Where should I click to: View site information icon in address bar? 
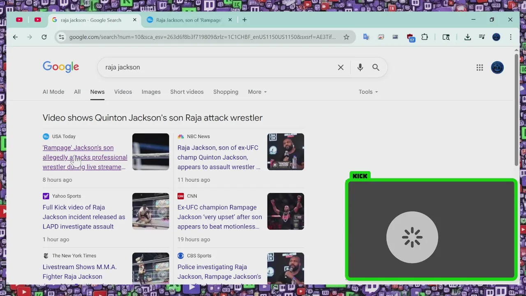pos(61,37)
